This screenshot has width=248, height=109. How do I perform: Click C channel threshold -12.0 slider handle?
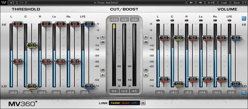click(32, 45)
